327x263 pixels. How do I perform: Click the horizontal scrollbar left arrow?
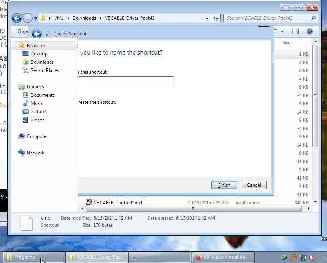(x=82, y=208)
